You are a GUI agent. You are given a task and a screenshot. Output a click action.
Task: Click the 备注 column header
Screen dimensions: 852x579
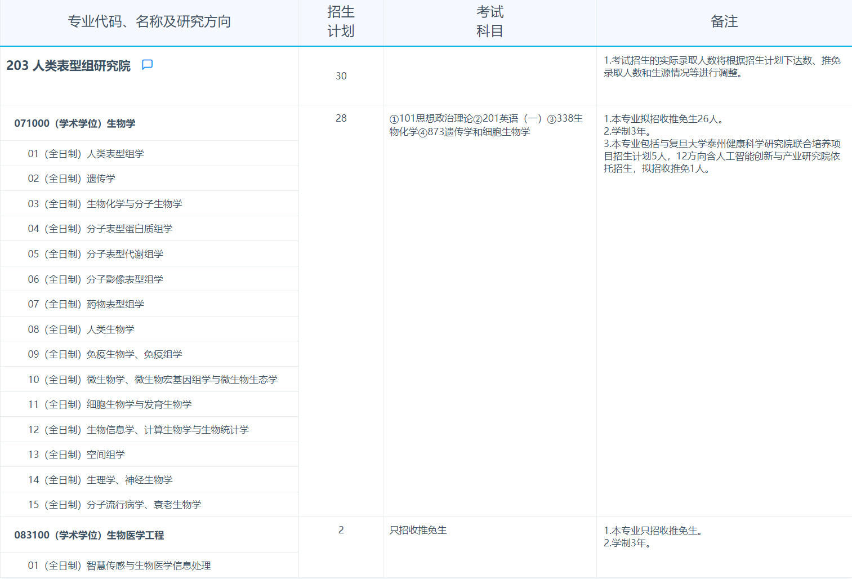tap(724, 21)
